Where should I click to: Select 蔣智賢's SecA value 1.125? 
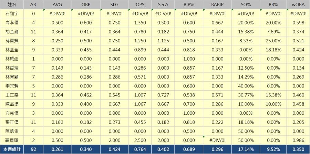point(161,41)
